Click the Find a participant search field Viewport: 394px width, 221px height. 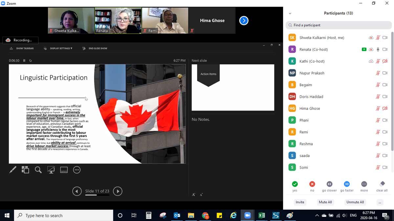(339, 25)
